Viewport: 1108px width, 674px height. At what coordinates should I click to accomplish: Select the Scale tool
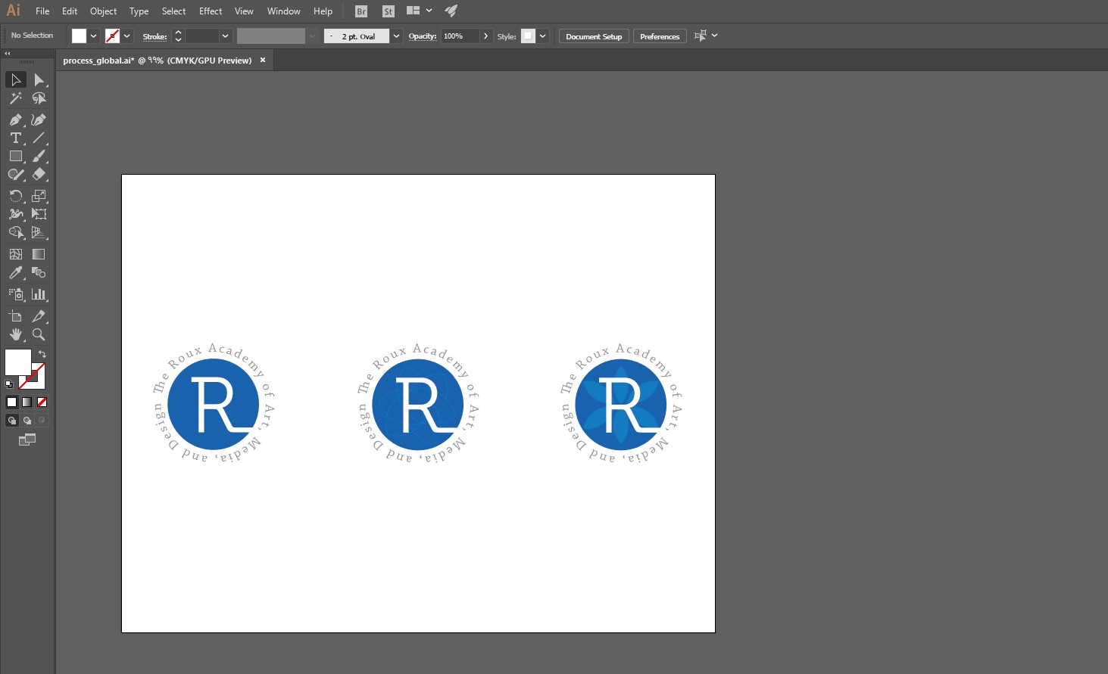point(39,195)
